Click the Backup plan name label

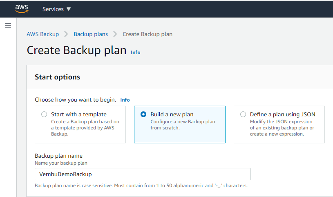point(58,156)
